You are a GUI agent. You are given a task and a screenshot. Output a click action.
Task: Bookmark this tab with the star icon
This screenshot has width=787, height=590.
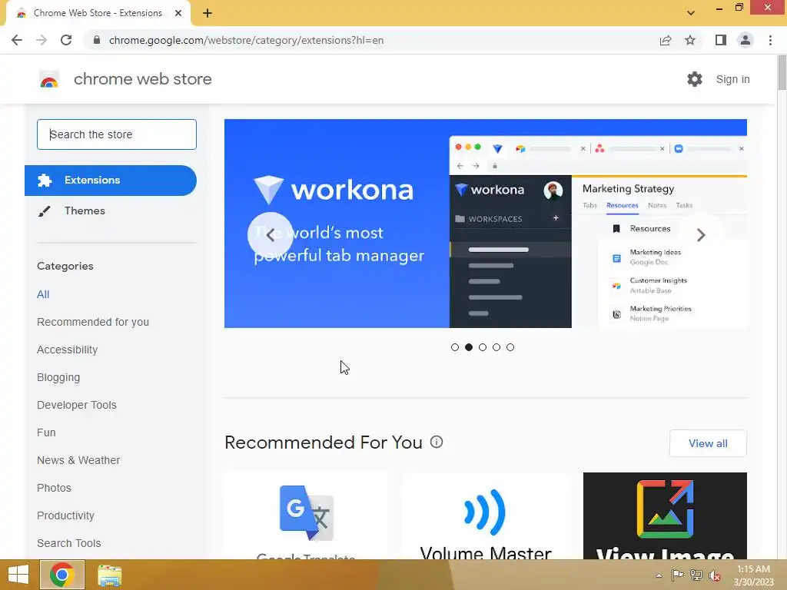(690, 40)
